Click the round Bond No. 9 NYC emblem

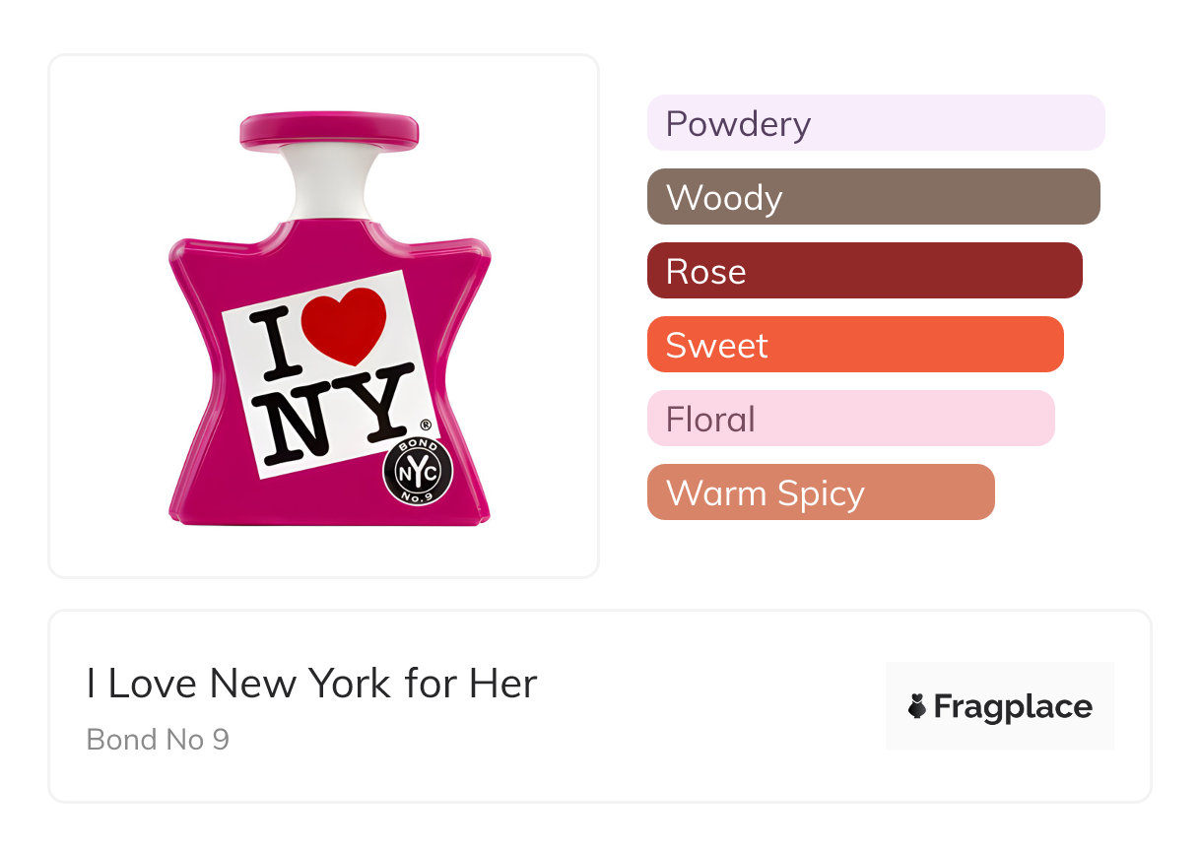click(417, 472)
